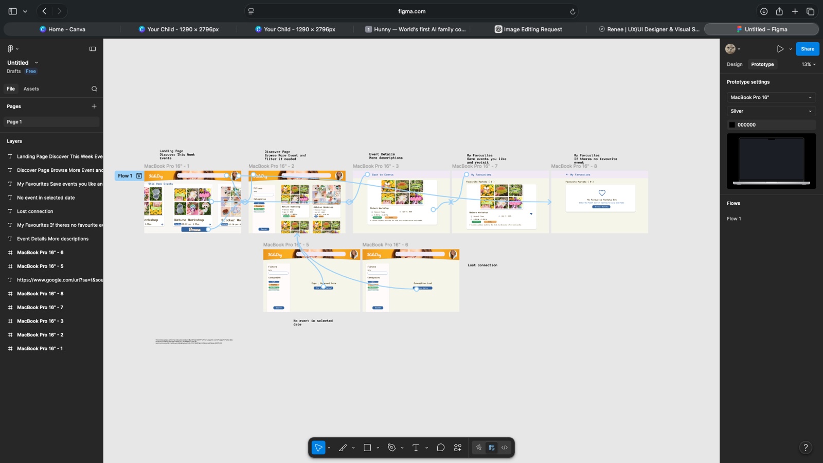Switch to the Assets tab
The height and width of the screenshot is (463, 823).
[x=31, y=89]
